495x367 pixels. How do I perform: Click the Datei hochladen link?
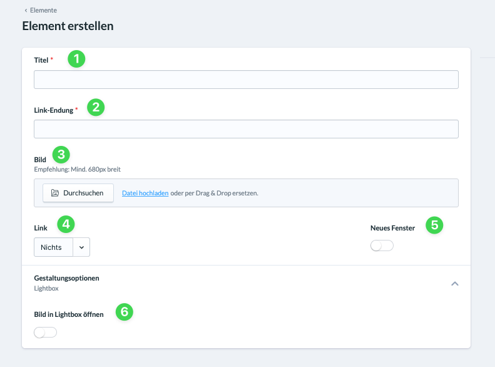coord(145,193)
